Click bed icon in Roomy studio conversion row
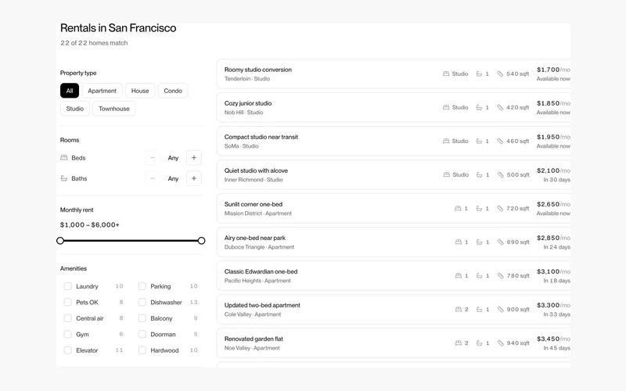The height and width of the screenshot is (391, 626). click(446, 74)
